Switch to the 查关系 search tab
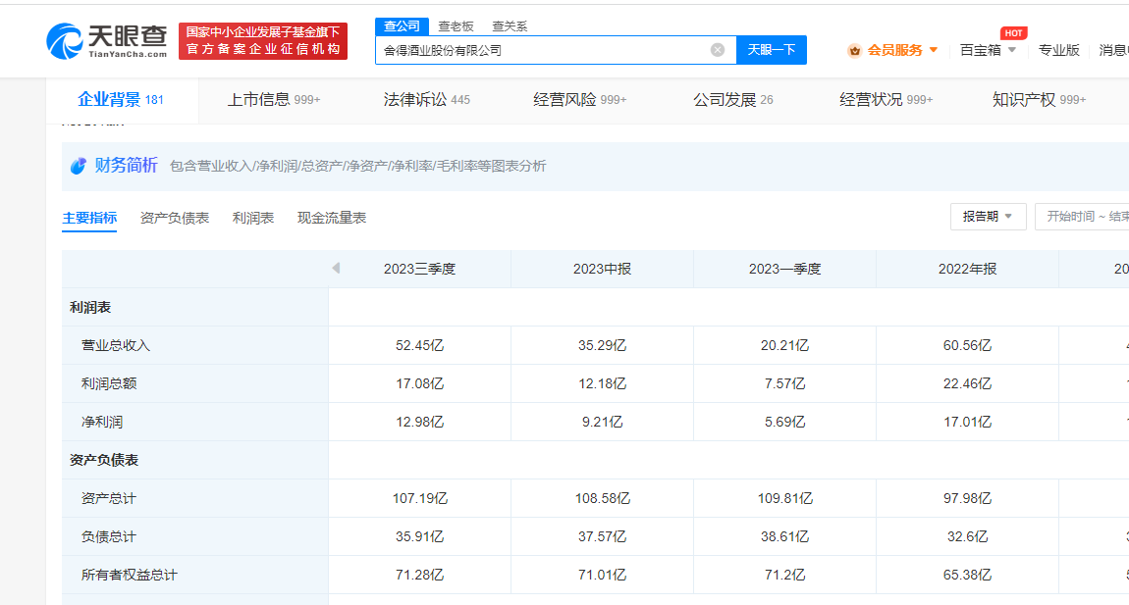The height and width of the screenshot is (605, 1129). click(510, 26)
